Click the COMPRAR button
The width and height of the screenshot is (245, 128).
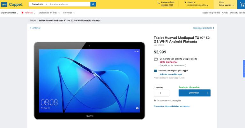pos(195,93)
